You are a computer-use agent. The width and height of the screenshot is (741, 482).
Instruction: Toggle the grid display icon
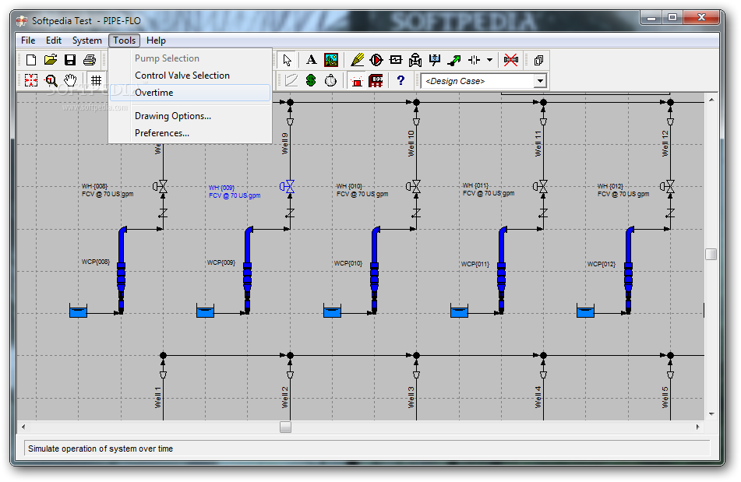pos(96,80)
